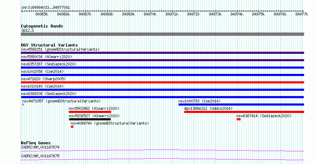Click the red dgv1388e212 variant bar
The image size is (314, 164).
click(x=244, y=112)
